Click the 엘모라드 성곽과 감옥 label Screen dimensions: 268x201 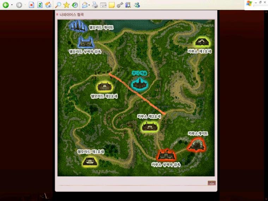pos(85,51)
